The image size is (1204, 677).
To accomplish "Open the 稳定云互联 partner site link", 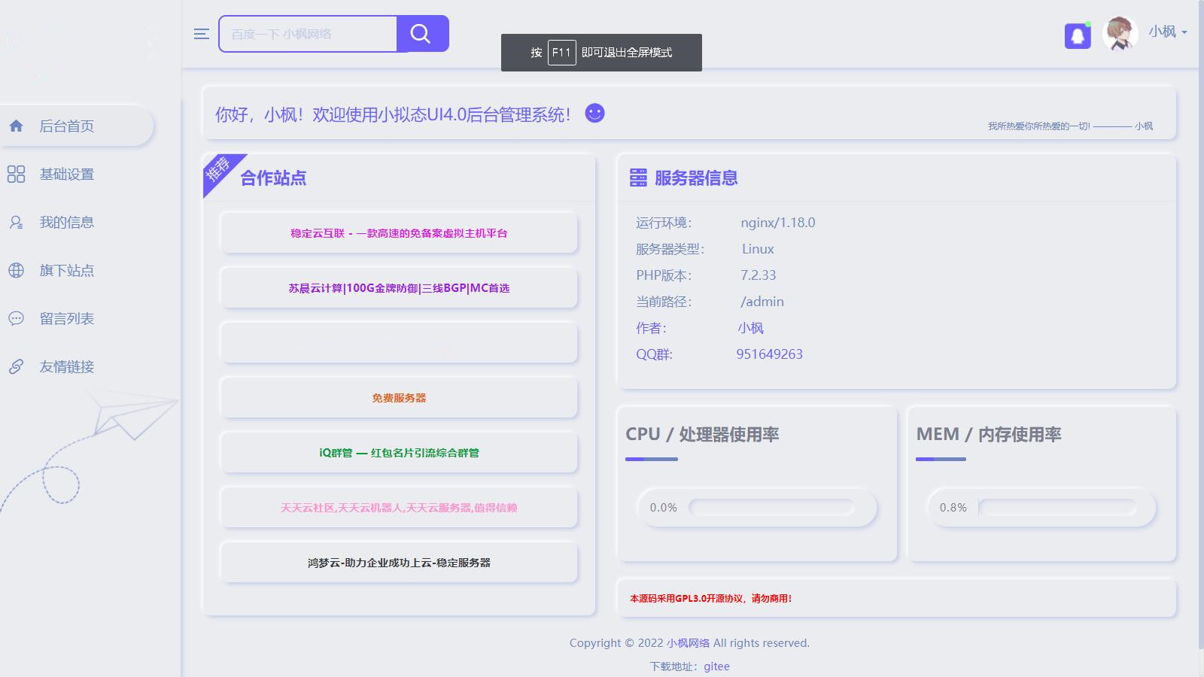I will (399, 233).
